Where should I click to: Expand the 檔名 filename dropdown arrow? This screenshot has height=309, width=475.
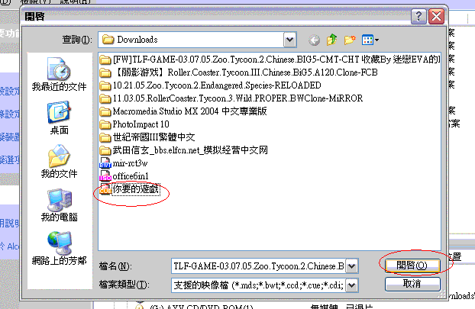click(x=352, y=266)
